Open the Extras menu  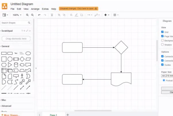[x=45, y=9]
